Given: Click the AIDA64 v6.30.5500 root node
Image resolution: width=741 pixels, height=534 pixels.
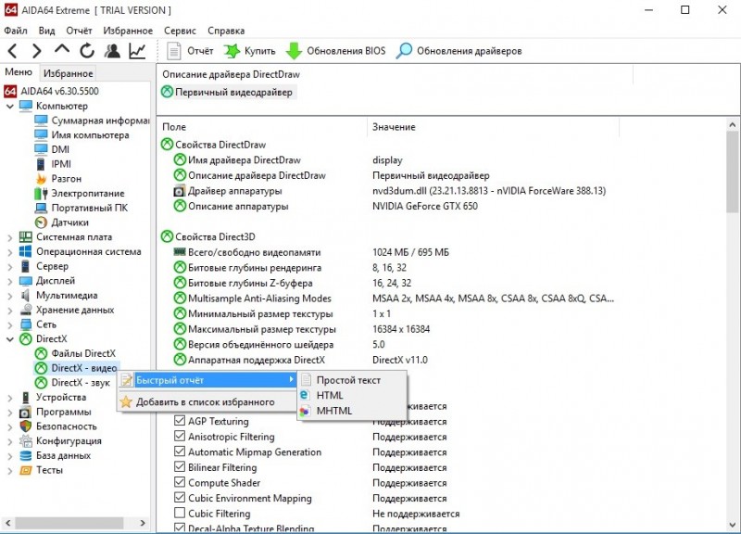Looking at the screenshot, I should 52,91.
